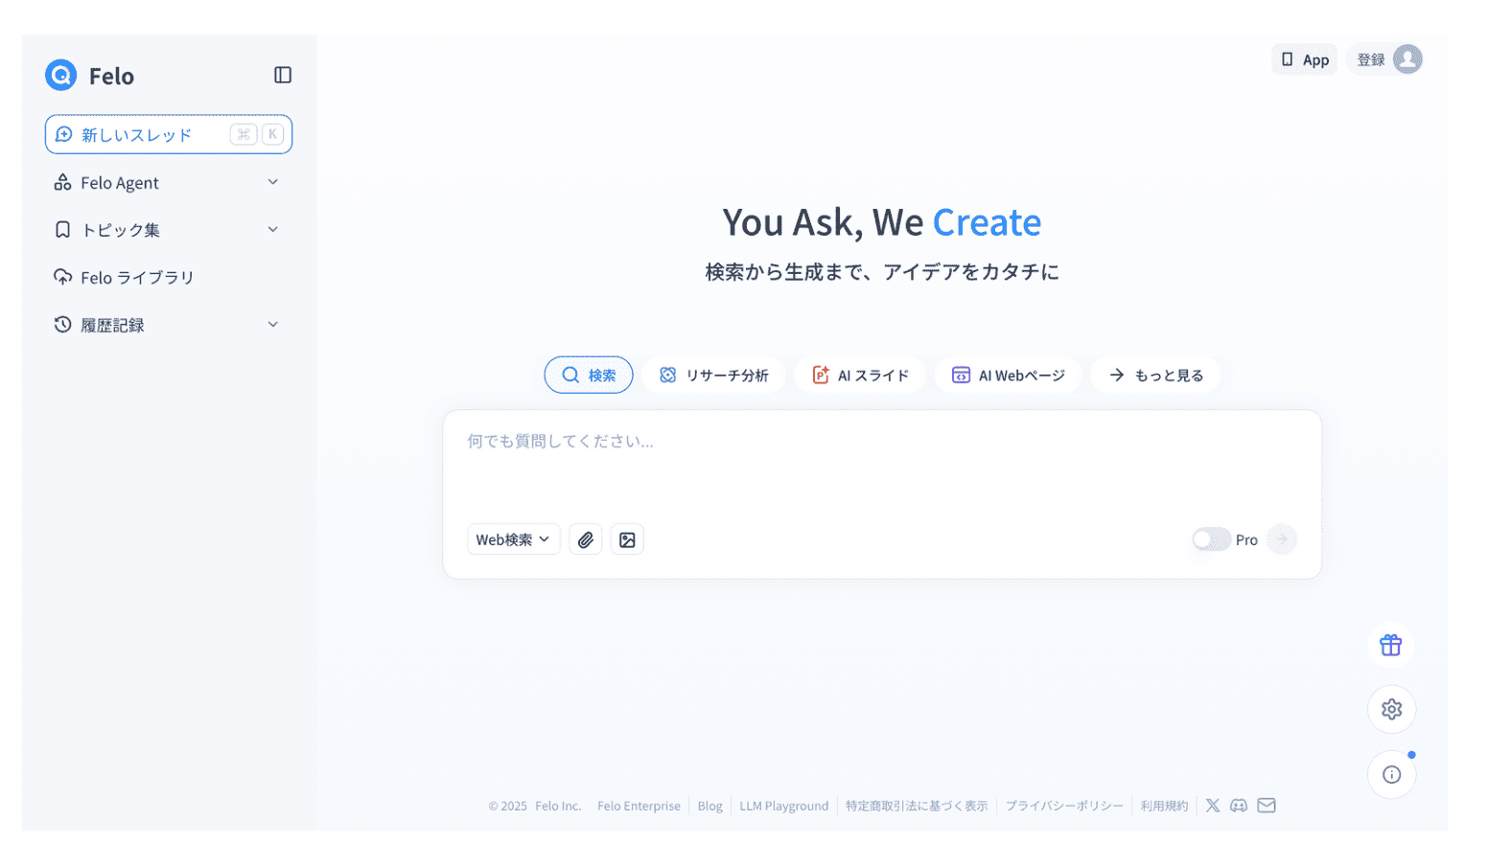Select the AI スライド tab
The image size is (1488, 845).
(x=860, y=375)
